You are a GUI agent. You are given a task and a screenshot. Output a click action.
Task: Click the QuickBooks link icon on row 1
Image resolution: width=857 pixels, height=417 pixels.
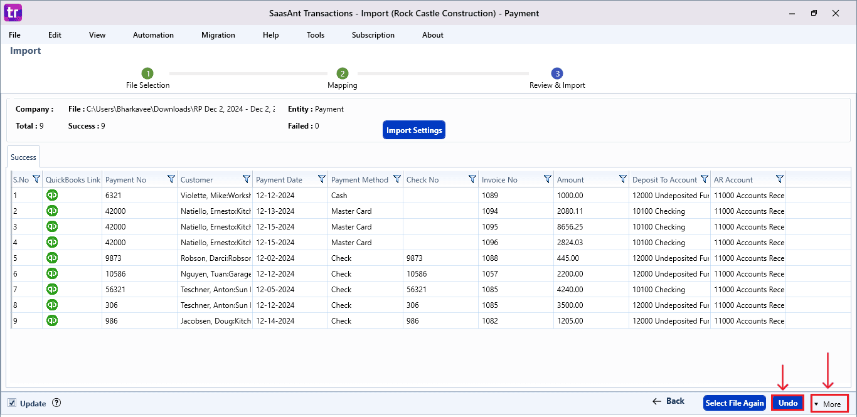point(52,195)
